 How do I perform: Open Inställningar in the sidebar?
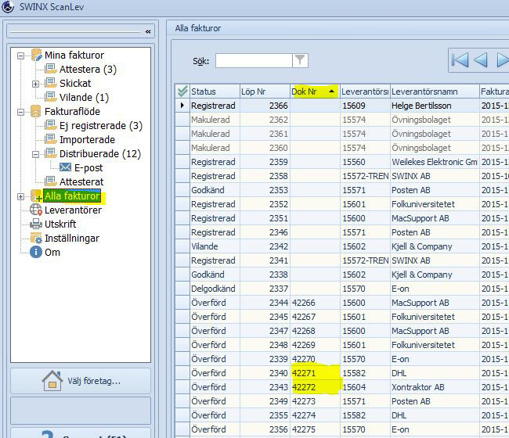pos(72,238)
